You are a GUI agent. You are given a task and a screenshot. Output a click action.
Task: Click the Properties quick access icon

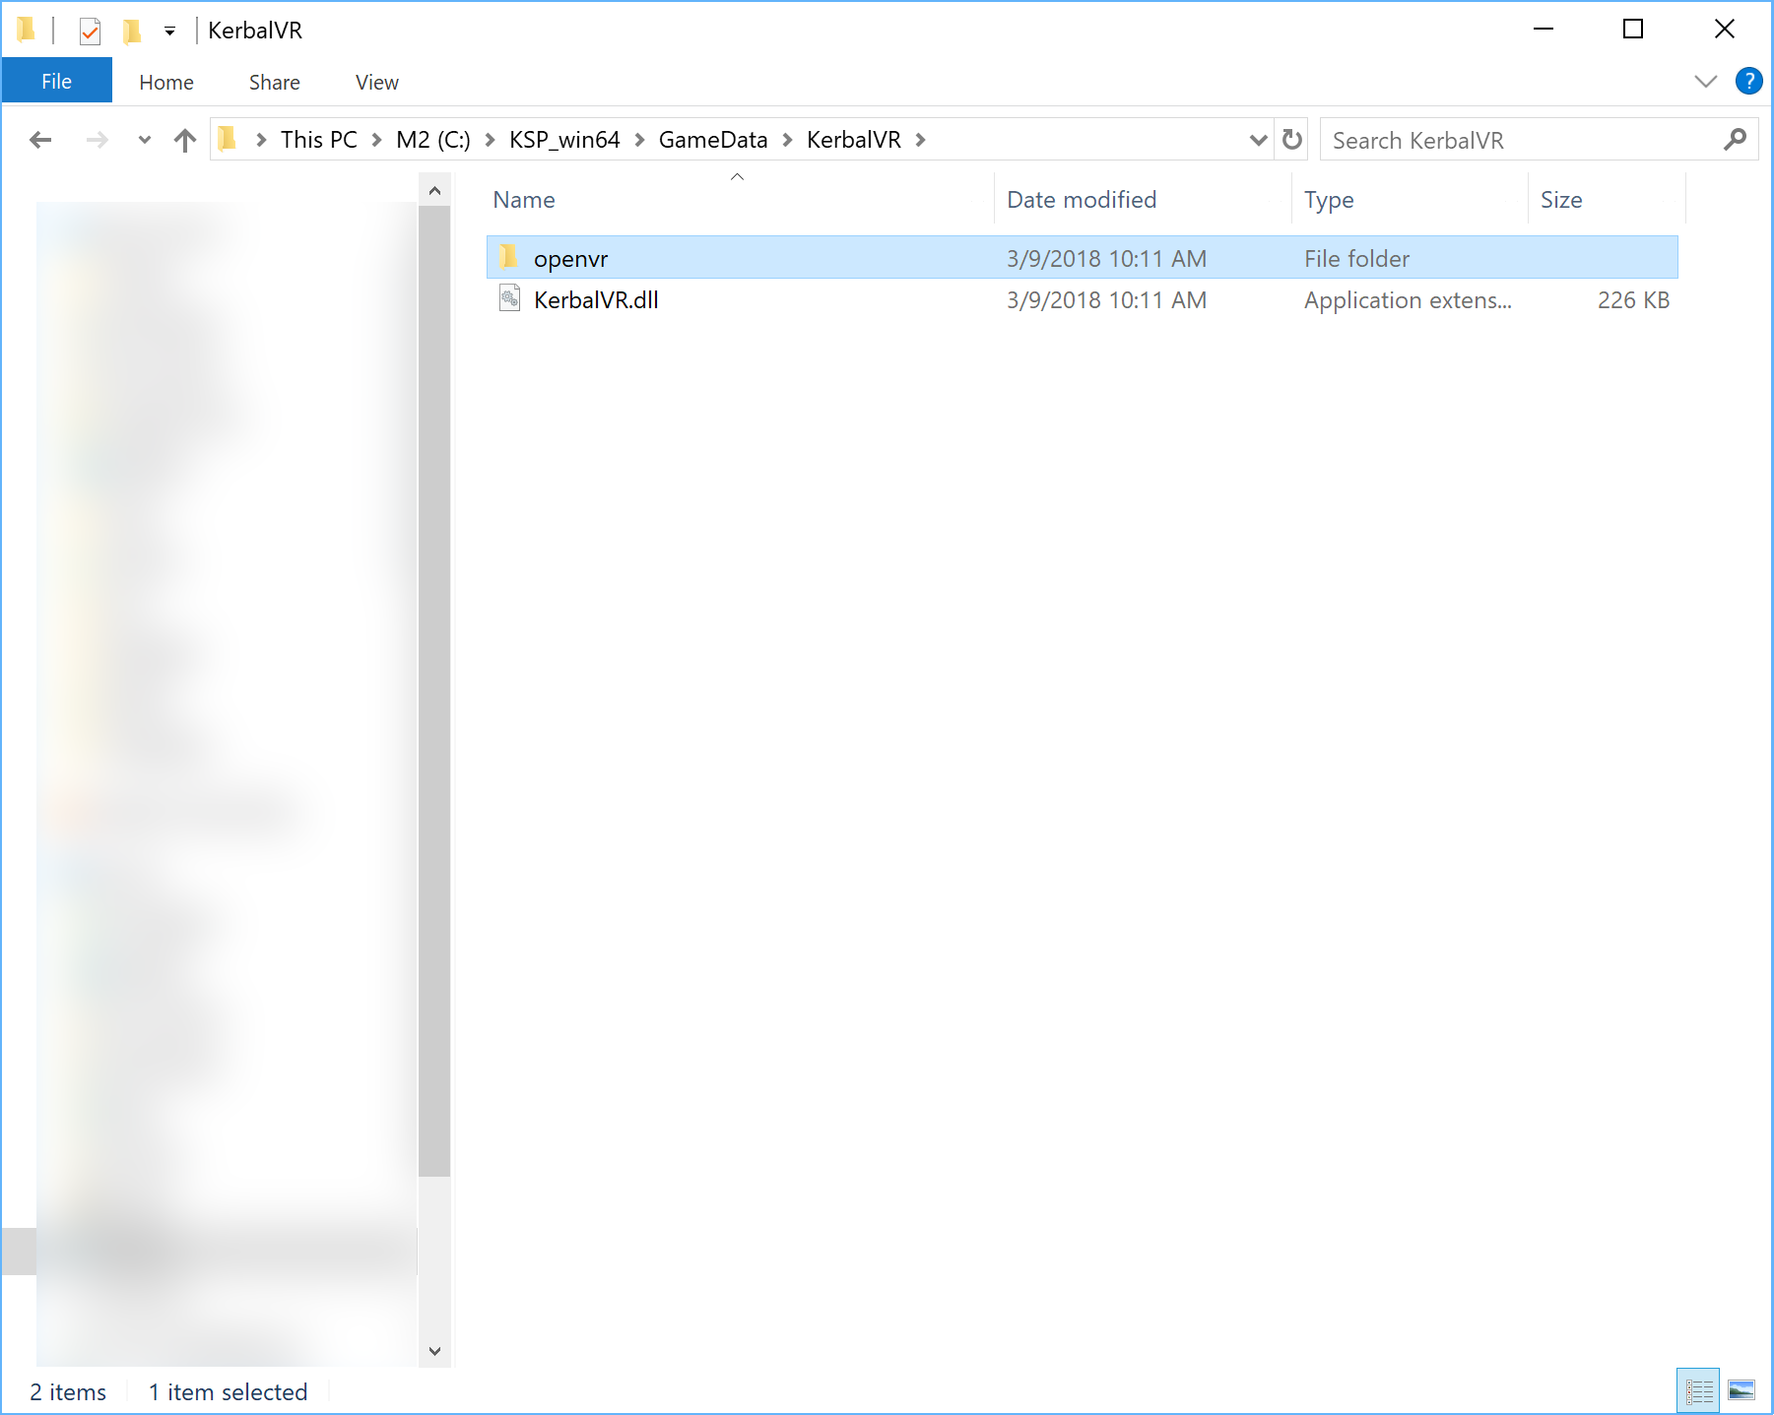(90, 31)
